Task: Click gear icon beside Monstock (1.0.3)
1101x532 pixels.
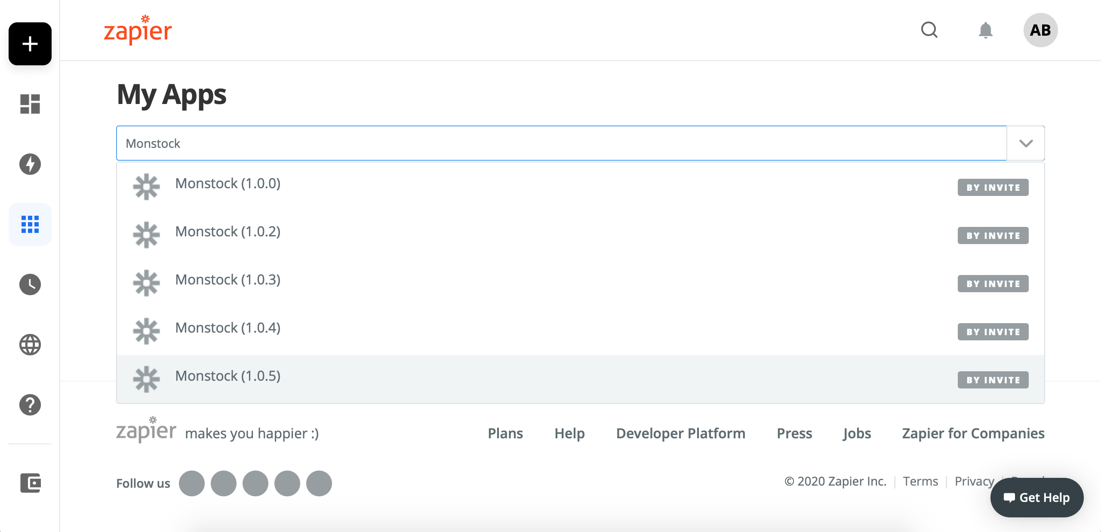Action: click(146, 283)
